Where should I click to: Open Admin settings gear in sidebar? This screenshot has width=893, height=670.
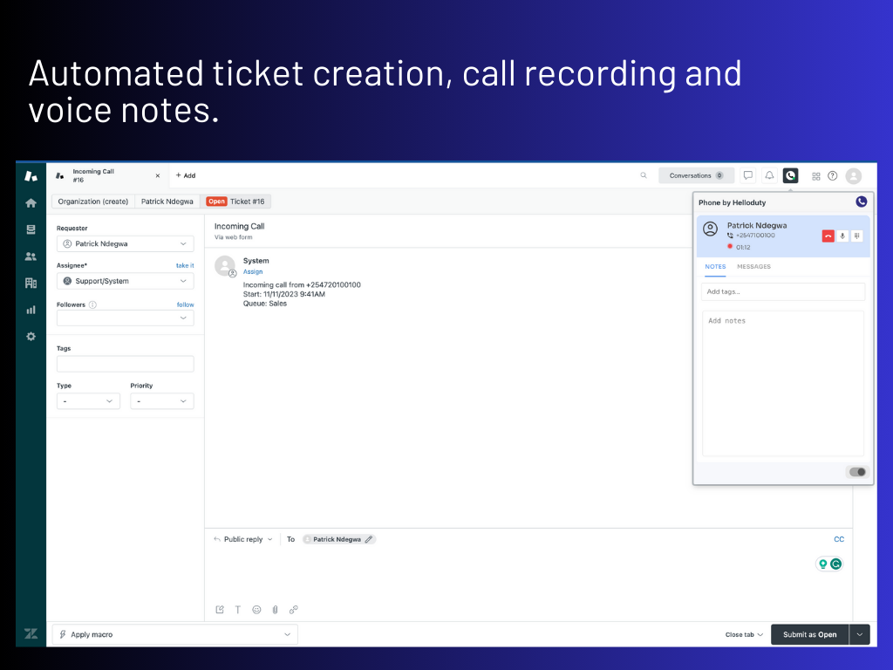coord(31,336)
